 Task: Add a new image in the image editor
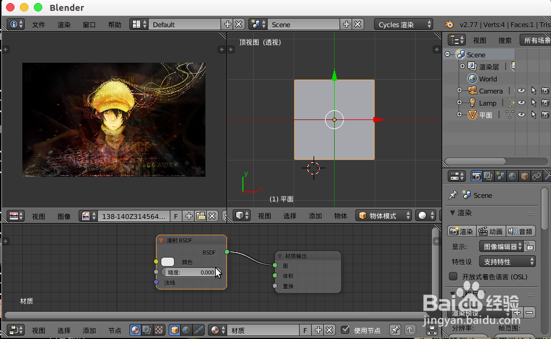189,216
